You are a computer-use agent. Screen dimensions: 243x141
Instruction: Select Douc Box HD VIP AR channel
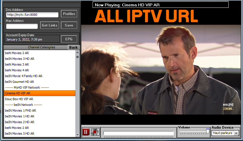(x=40, y=99)
